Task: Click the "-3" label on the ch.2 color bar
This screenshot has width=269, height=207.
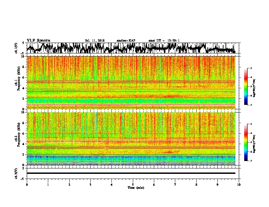Action: 250,124
